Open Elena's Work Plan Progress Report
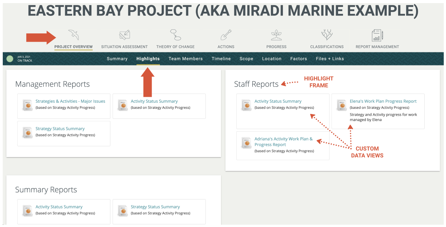This screenshot has width=446, height=227. point(383,101)
